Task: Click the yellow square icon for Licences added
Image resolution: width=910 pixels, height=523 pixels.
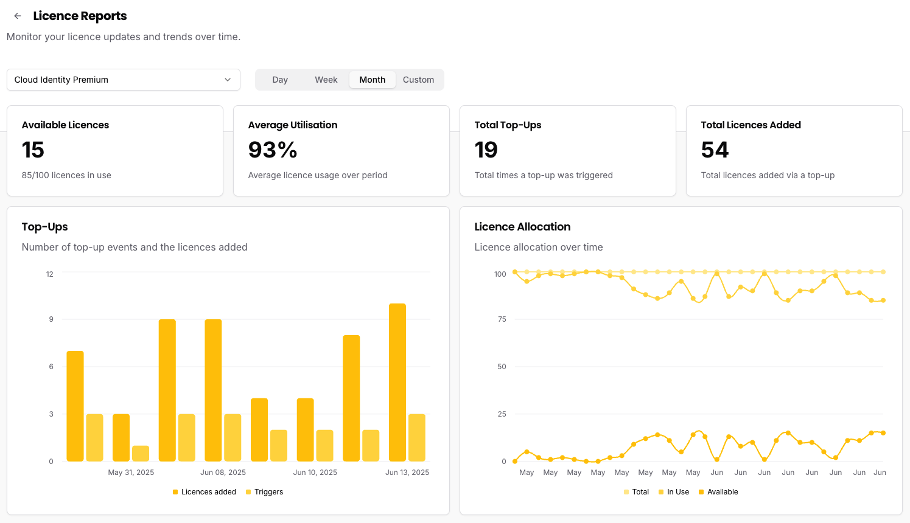Action: pos(177,492)
